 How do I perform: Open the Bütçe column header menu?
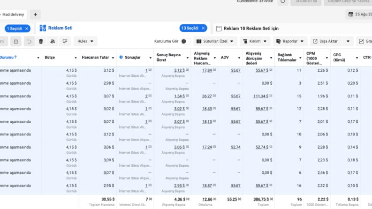pyautogui.click(x=76, y=58)
